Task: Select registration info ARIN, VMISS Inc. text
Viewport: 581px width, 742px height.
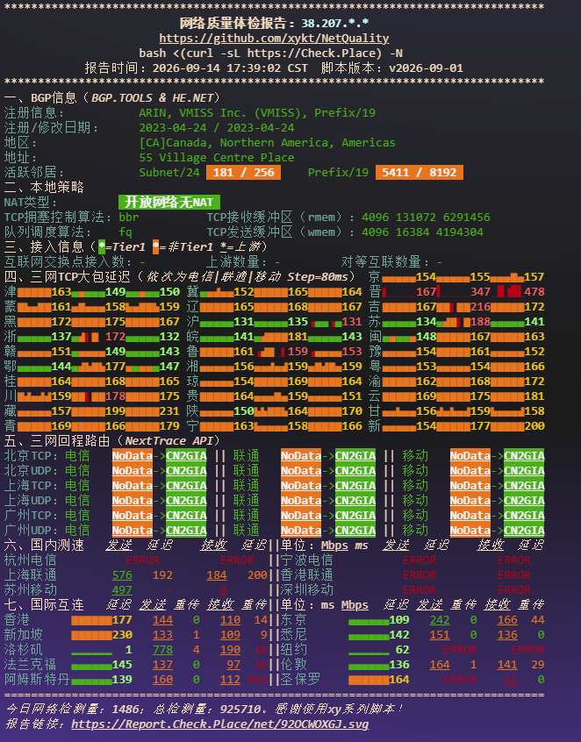Action: pos(257,112)
